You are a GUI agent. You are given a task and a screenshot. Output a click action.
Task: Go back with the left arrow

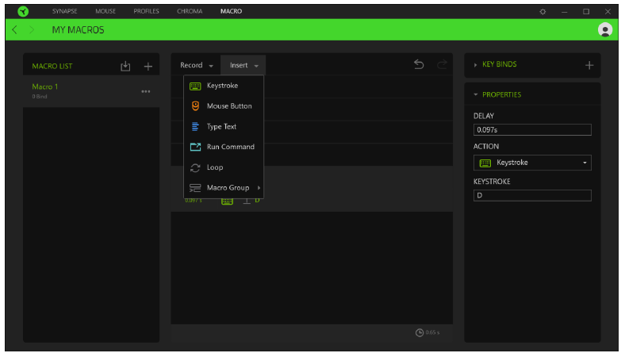tap(15, 30)
